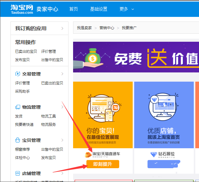
Task: Expand the 交易管理 section arrow
Action: tap(62, 74)
